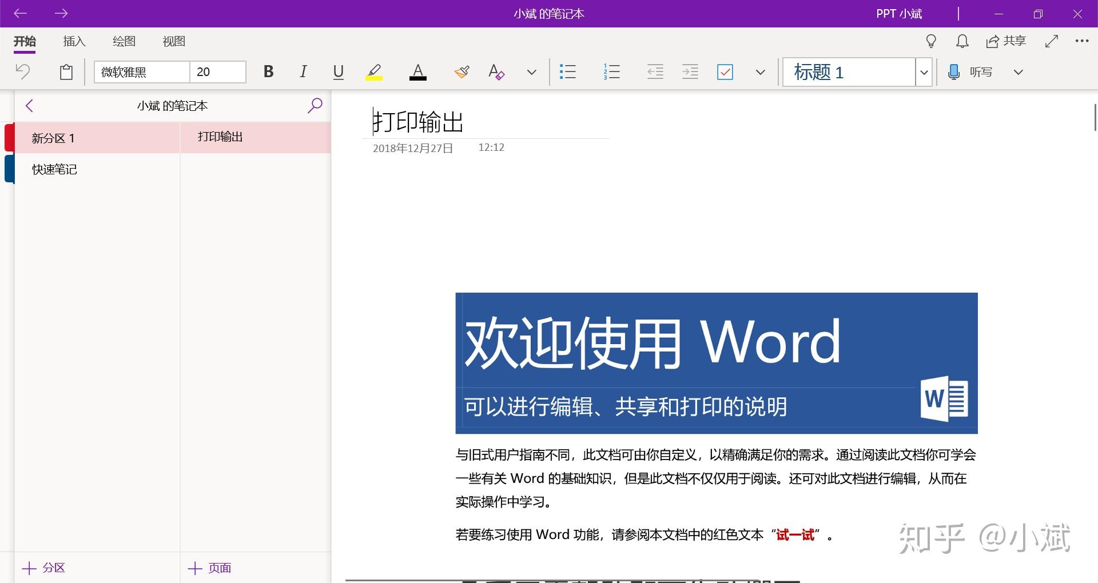This screenshot has width=1098, height=583.
Task: Search the notebook with magnifier icon
Action: point(315,105)
